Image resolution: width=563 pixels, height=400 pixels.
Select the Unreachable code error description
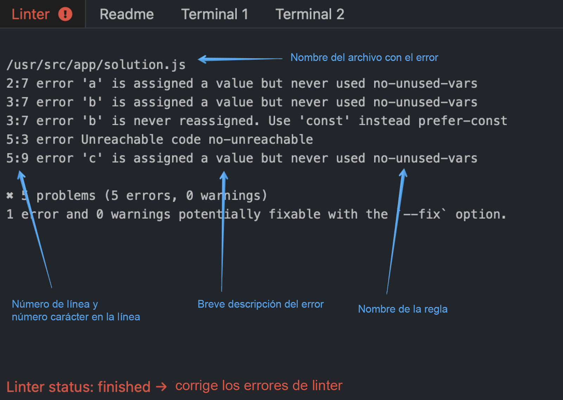(x=141, y=140)
